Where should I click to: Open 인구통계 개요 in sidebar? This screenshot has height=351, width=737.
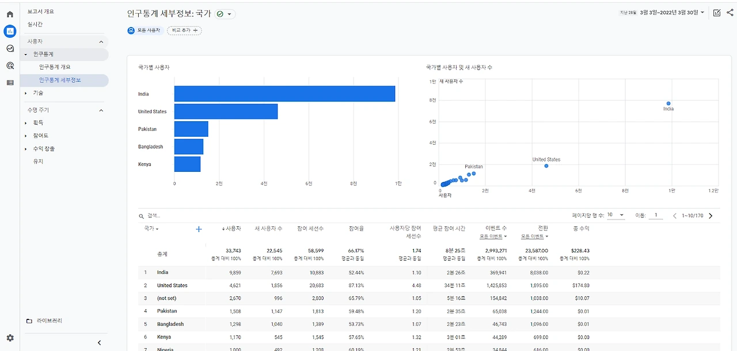point(55,67)
